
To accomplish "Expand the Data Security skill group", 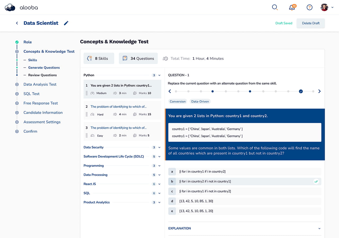I will [159, 147].
